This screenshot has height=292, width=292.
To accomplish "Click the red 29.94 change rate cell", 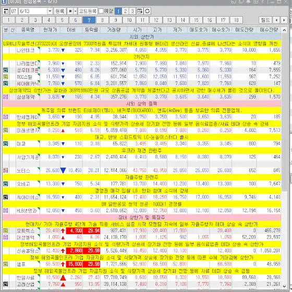I will (92, 230).
